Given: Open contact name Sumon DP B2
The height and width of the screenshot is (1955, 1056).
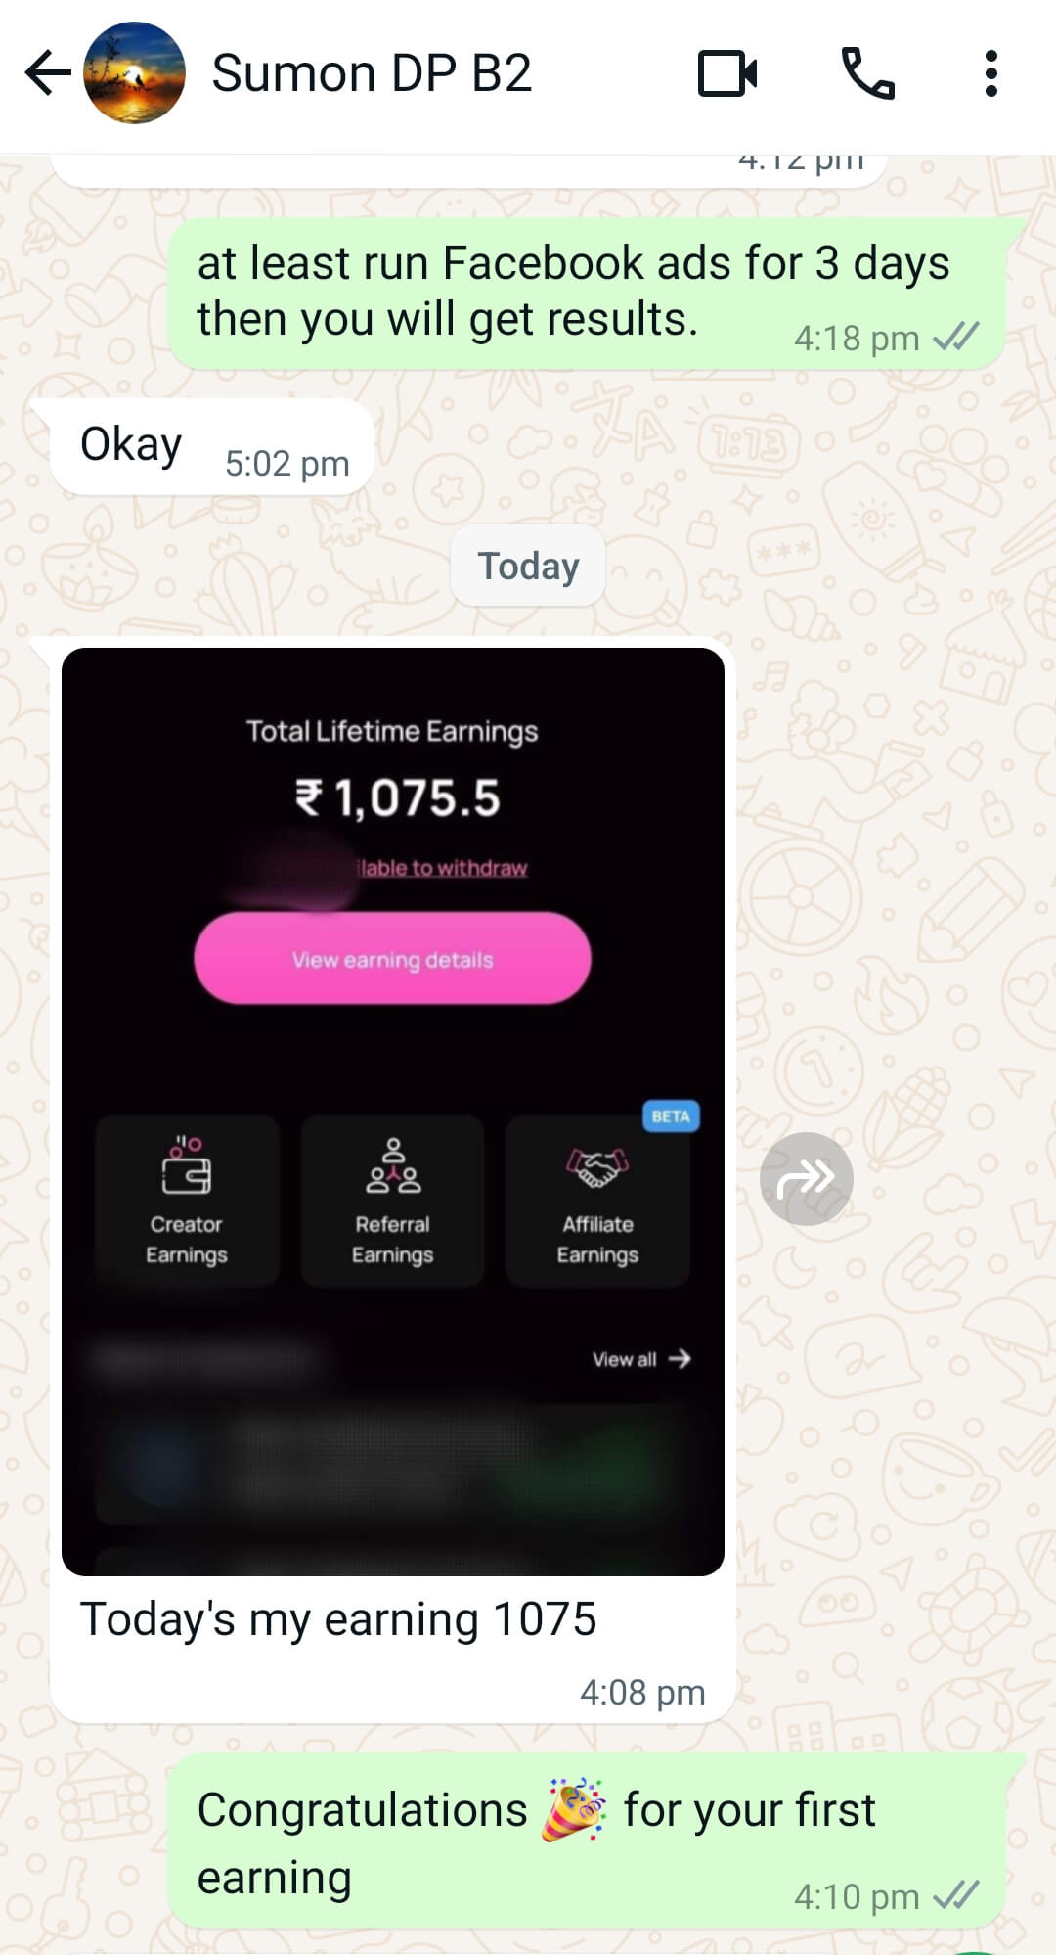Looking at the screenshot, I should [x=372, y=73].
